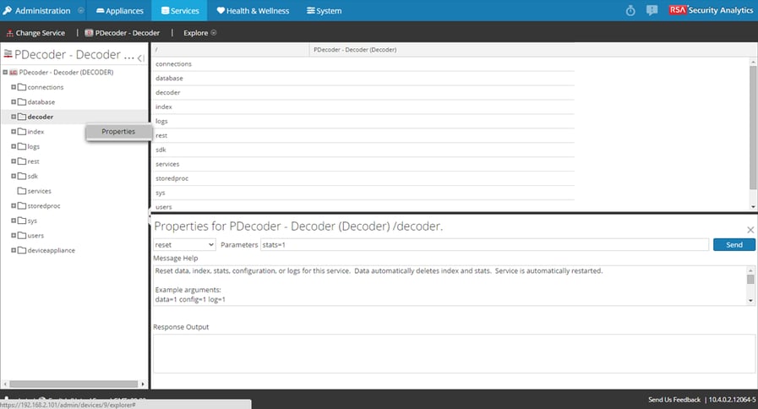Switch to the Appliances tab
This screenshot has height=409, width=758.
coord(120,11)
